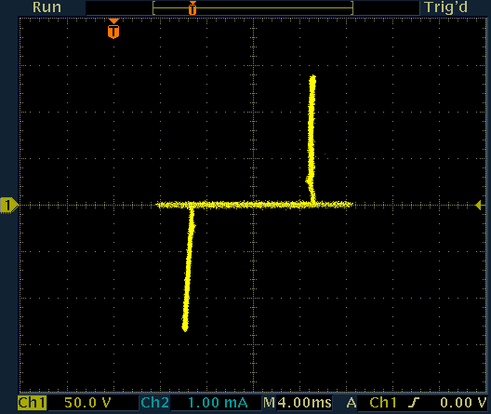Select the Ch1 channel label
The image size is (491, 414).
point(32,403)
